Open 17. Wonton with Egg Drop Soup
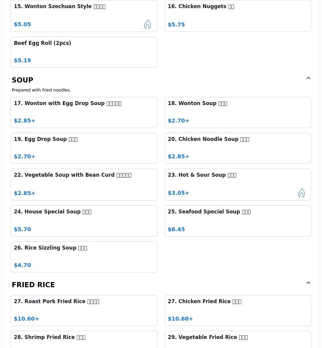Image resolution: width=322 pixels, height=348 pixels. pyautogui.click(x=84, y=112)
